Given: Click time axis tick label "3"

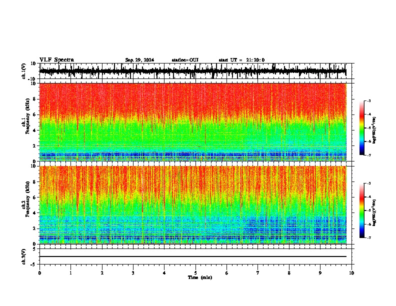Looking at the screenshot, I should click(133, 273).
